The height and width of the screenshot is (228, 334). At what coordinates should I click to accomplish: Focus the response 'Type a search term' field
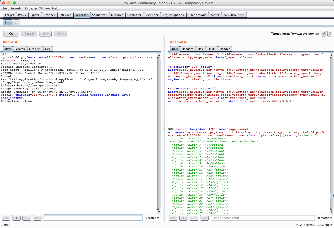pos(263,218)
